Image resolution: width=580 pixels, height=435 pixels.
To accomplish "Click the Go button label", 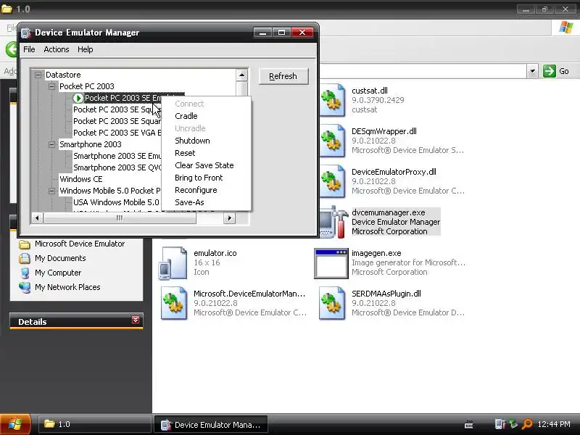I will click(x=564, y=71).
